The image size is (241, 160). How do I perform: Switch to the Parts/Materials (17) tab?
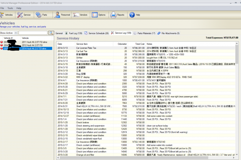(145, 33)
